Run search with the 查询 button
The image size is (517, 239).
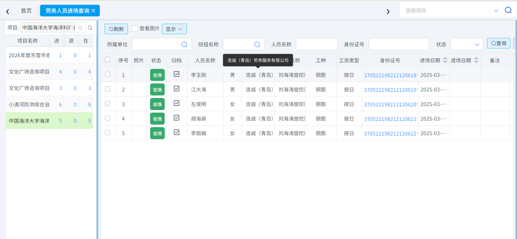[499, 43]
